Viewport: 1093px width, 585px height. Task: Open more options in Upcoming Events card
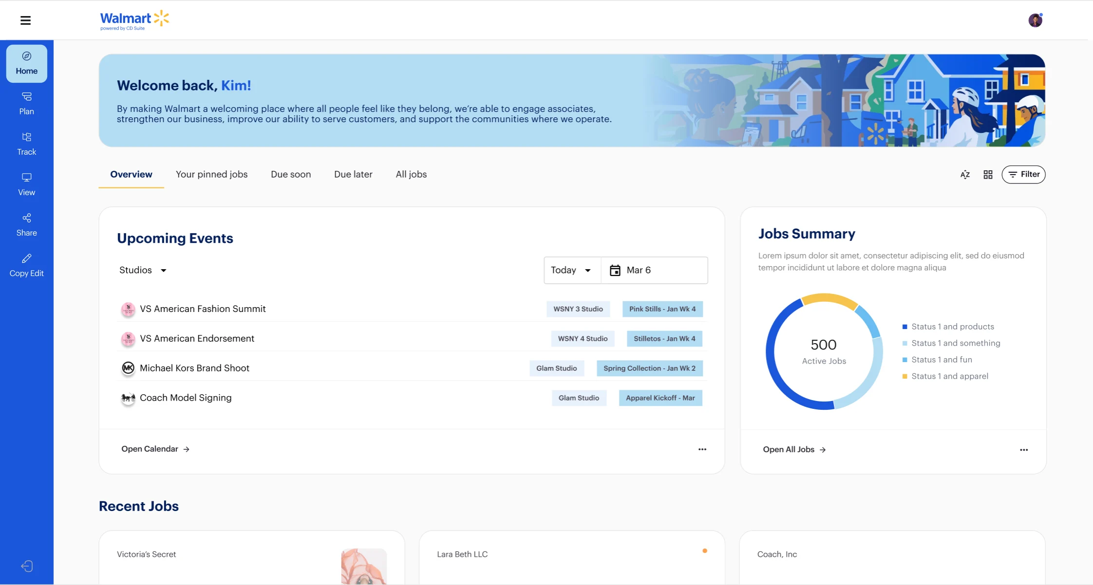pos(702,449)
